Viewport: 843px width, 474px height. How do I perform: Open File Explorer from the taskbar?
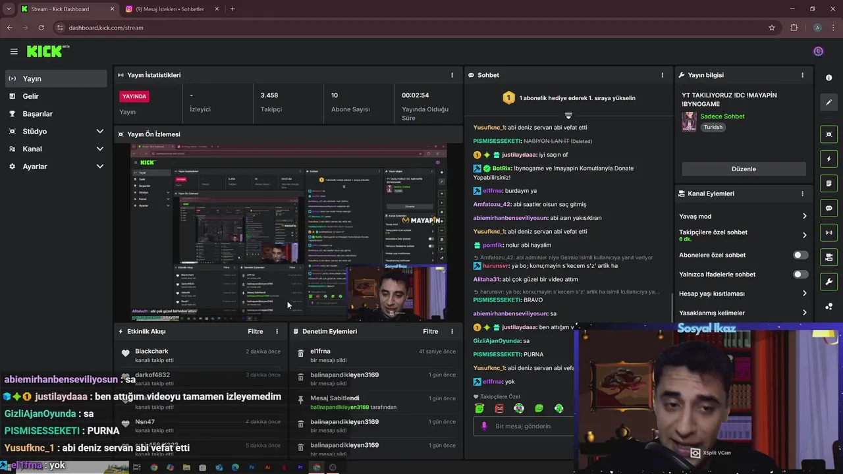[186, 467]
